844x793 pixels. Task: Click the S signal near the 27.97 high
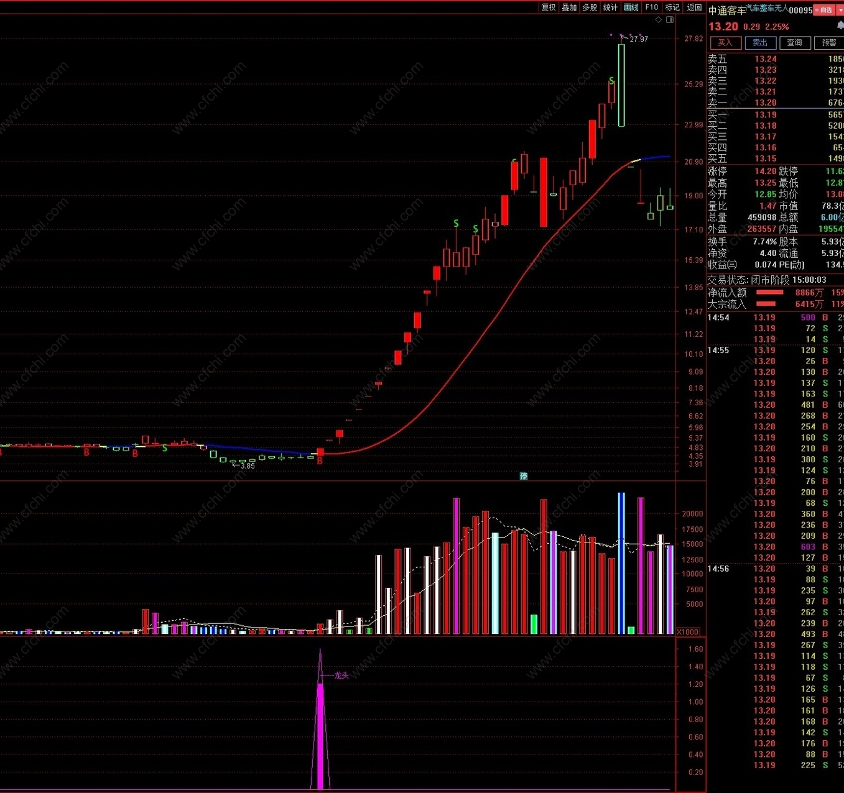coord(612,81)
